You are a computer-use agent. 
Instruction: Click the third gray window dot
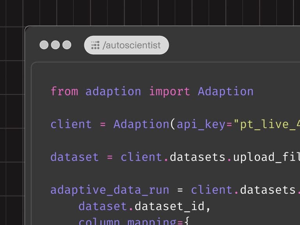[67, 45]
